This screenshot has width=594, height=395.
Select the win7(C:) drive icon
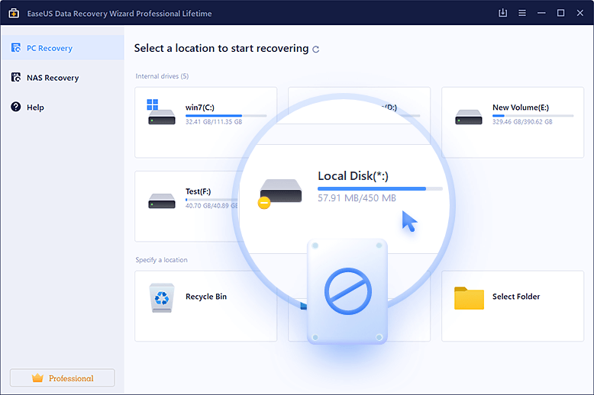[161, 113]
